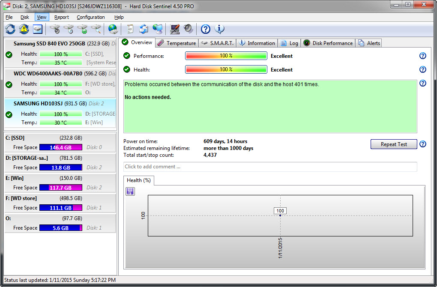Click the Health 100% gradient bar in Overview
The image size is (437, 287).
[226, 69]
